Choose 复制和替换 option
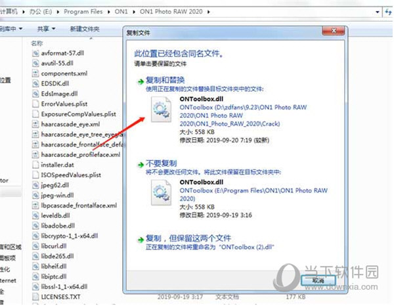 [165, 80]
